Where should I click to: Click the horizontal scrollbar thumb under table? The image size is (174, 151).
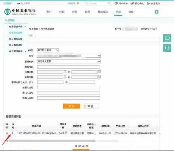tap(52, 141)
